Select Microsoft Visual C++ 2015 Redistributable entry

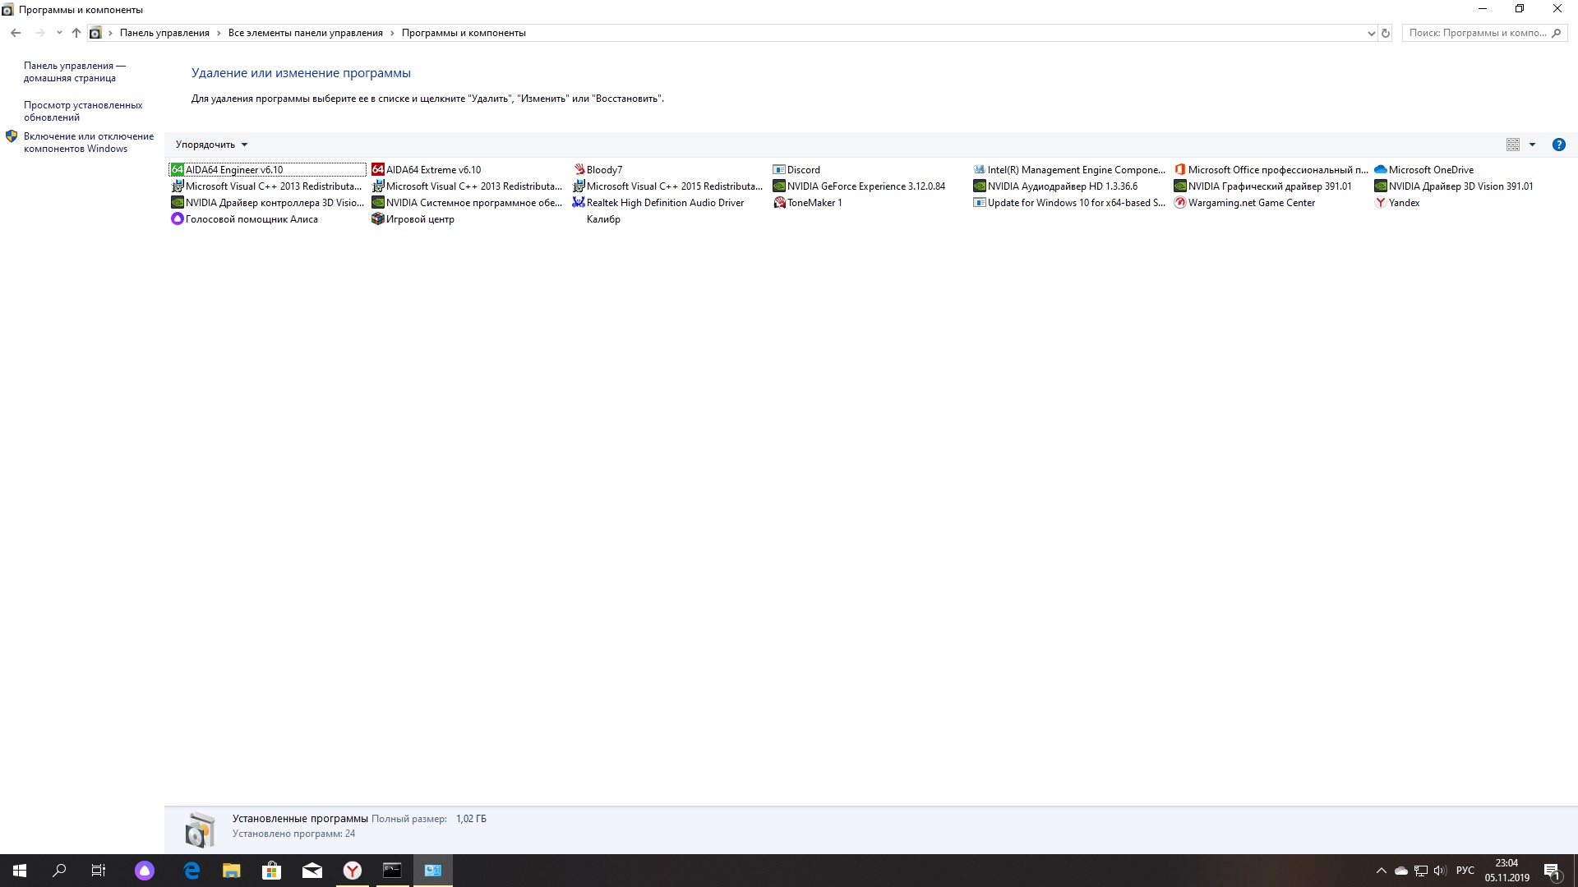pyautogui.click(x=668, y=186)
